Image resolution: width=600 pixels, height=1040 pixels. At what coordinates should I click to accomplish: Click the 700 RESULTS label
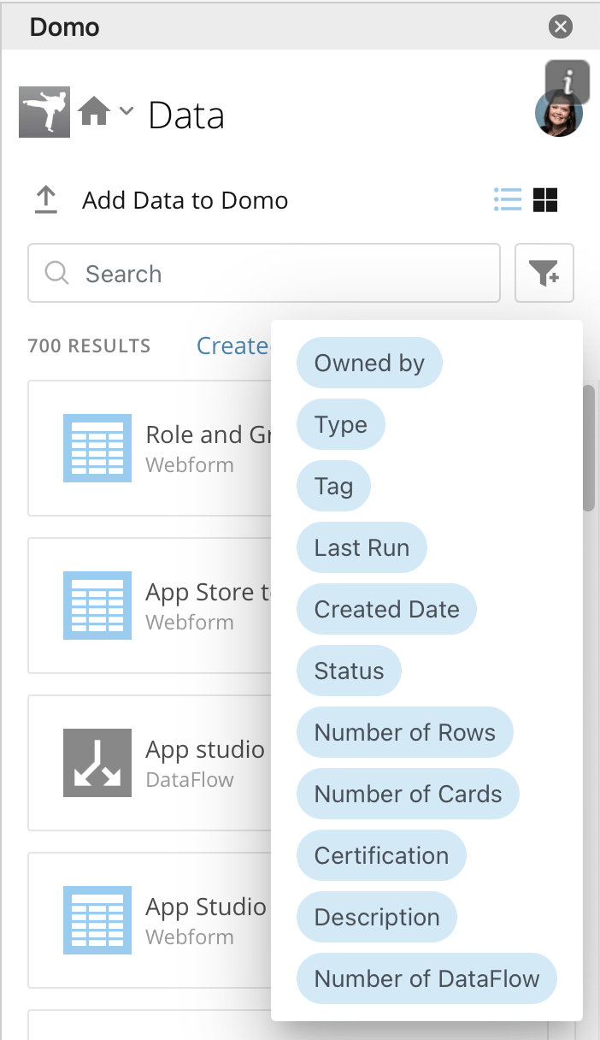coord(89,346)
